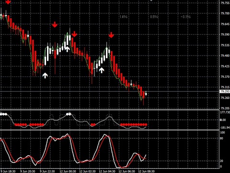Click the white buy arrow below the 00:30 high

coord(67,49)
